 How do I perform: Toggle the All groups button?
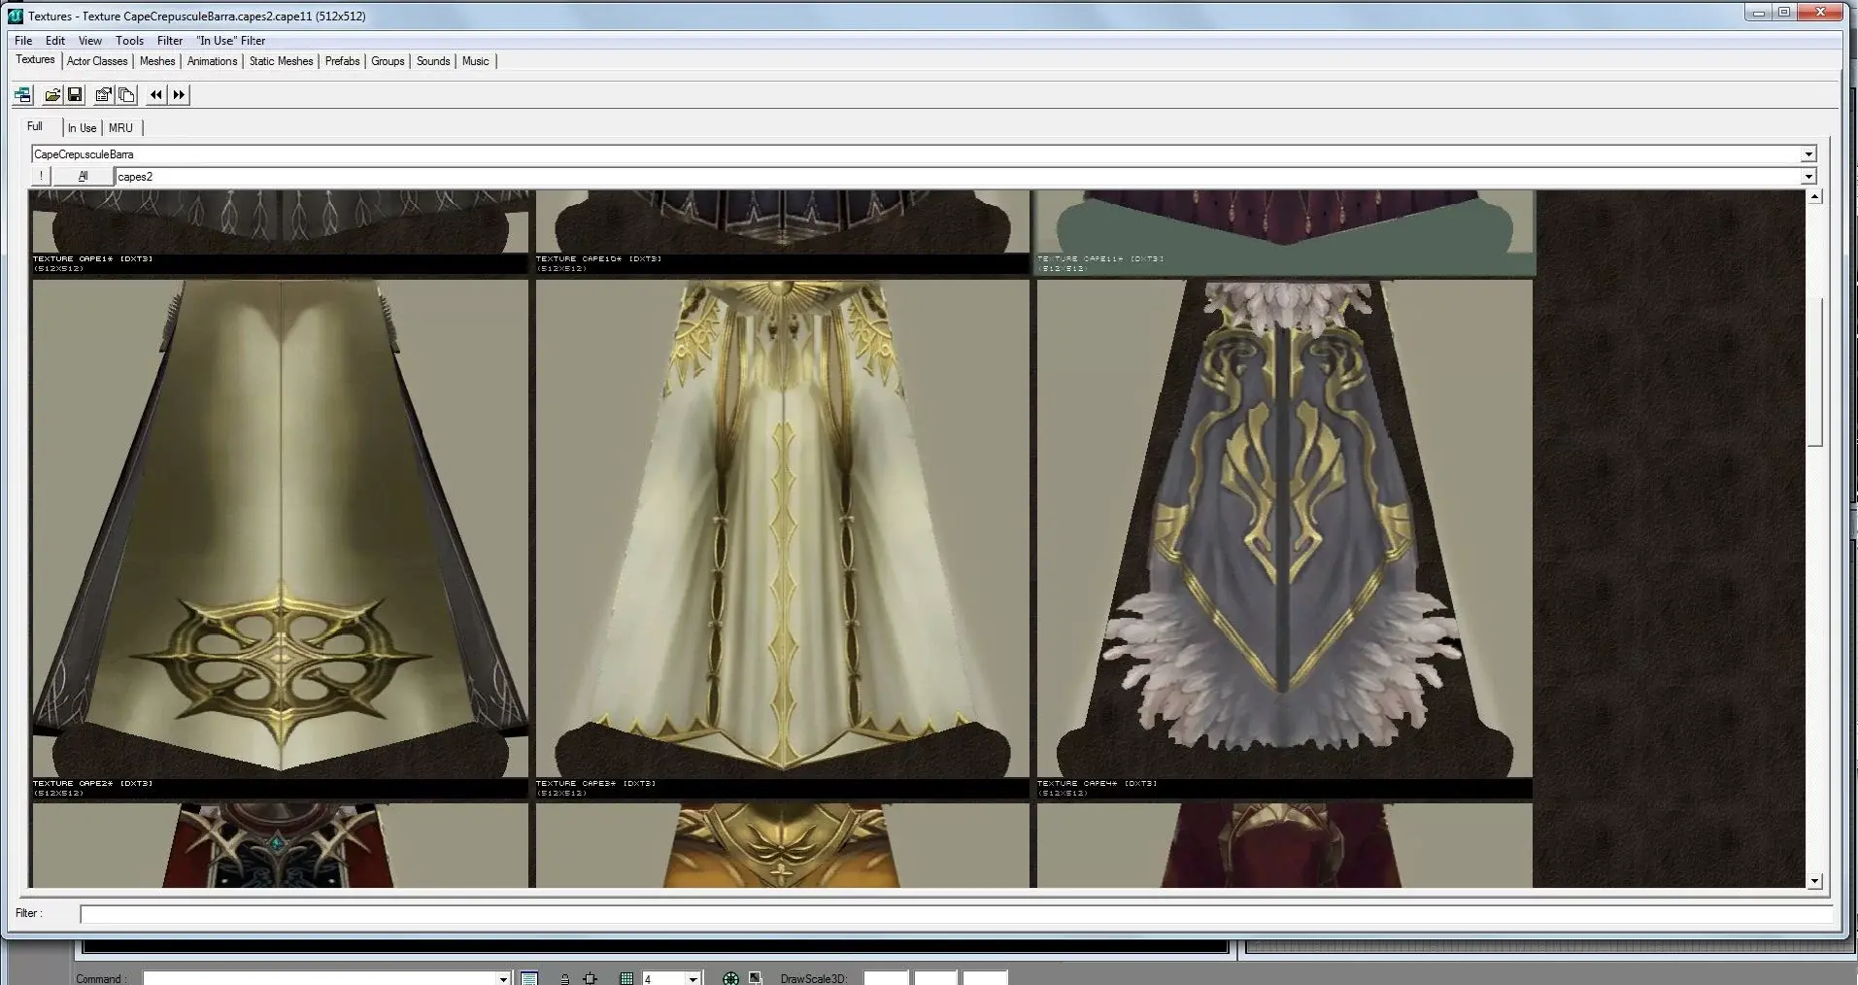[x=83, y=177]
